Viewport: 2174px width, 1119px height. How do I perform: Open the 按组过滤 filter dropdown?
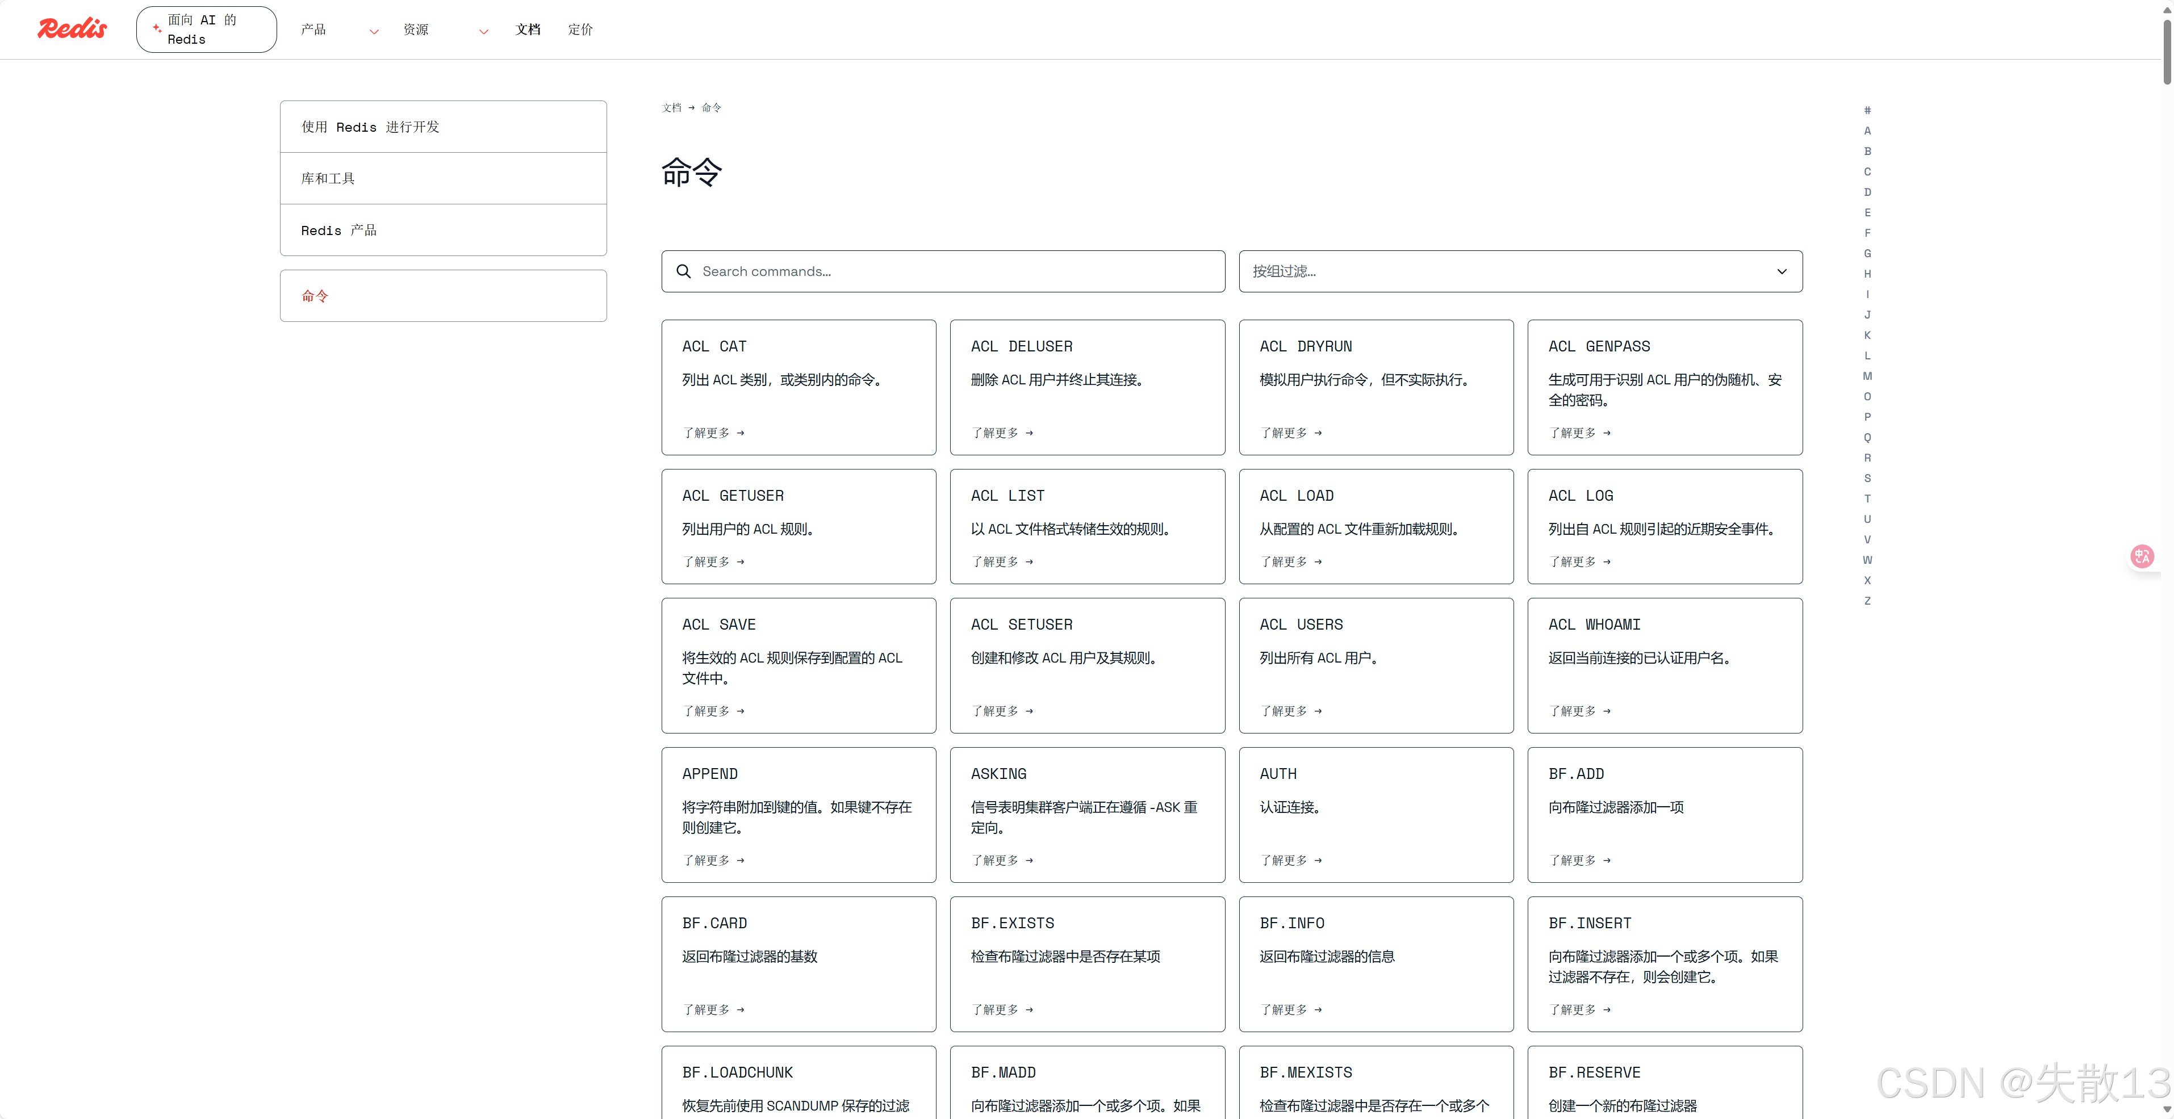1520,271
